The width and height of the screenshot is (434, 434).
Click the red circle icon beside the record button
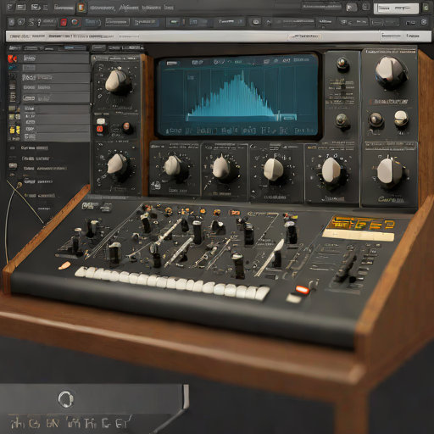tap(75, 22)
